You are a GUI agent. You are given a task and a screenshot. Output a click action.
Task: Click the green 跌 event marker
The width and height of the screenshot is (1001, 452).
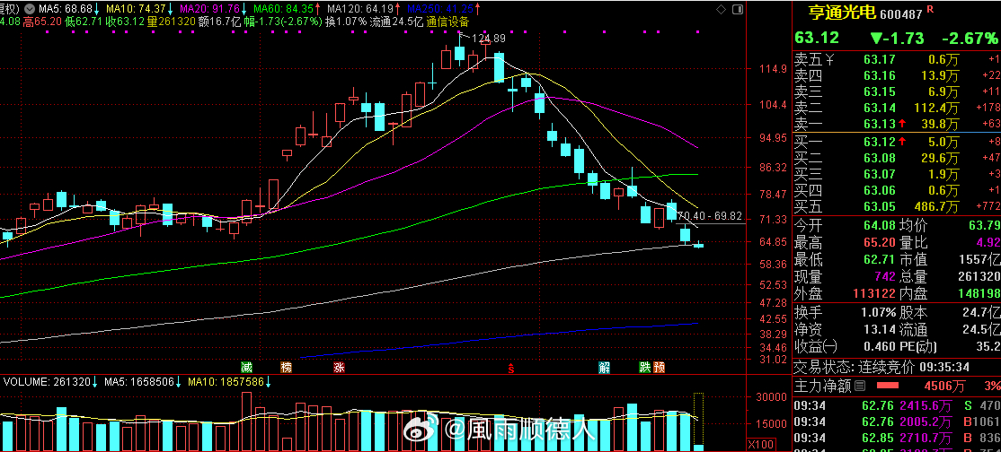[x=645, y=367]
